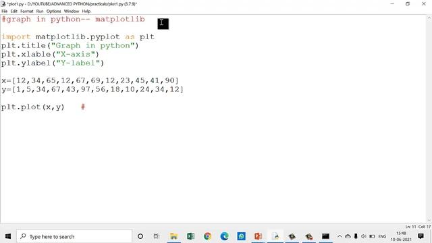The image size is (432, 243).
Task: Restore down the IDLE editor window
Action: (408, 4)
